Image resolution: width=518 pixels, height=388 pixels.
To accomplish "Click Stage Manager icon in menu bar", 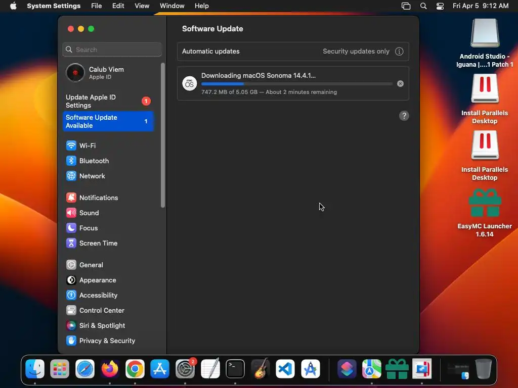I will click(x=406, y=6).
